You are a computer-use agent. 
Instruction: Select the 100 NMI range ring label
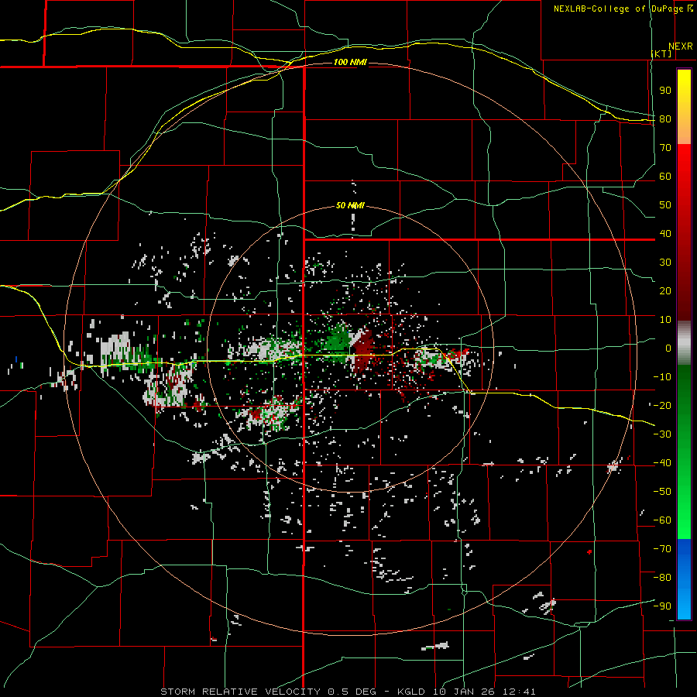pos(350,62)
